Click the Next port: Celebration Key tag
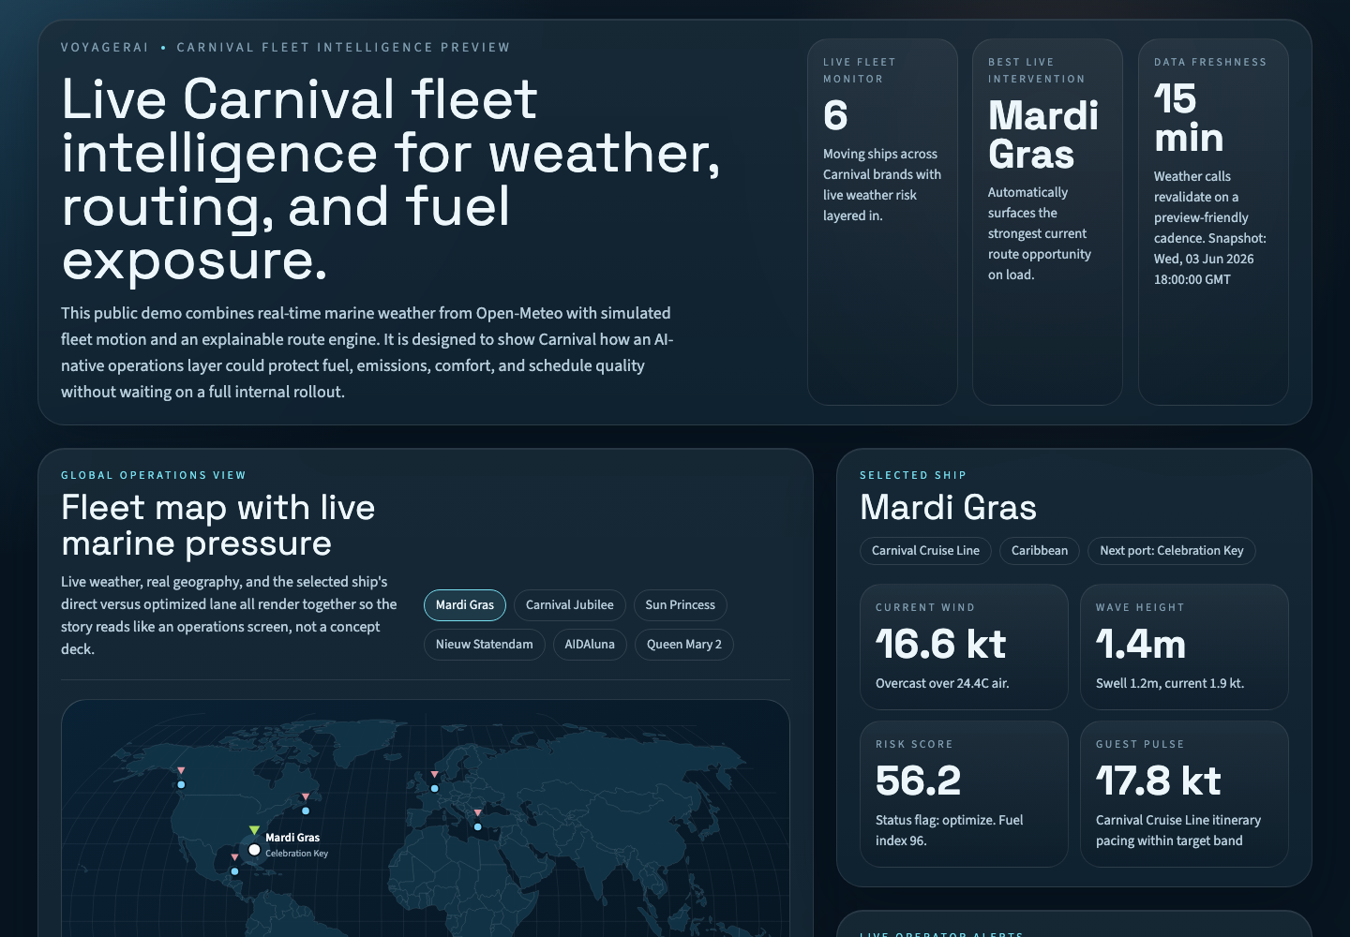This screenshot has width=1350, height=937. pyautogui.click(x=1172, y=551)
